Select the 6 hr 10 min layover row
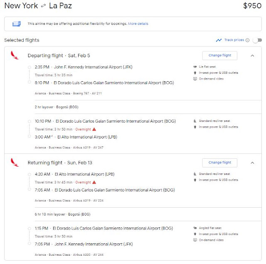 click(x=148, y=214)
